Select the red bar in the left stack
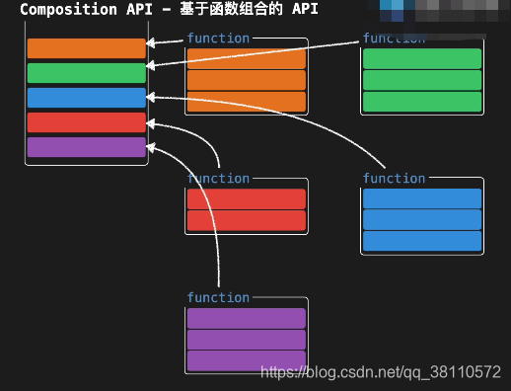This screenshot has width=511, height=391. (87, 122)
